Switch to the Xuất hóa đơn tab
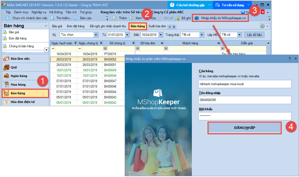This screenshot has width=299, height=177. [x=157, y=26]
